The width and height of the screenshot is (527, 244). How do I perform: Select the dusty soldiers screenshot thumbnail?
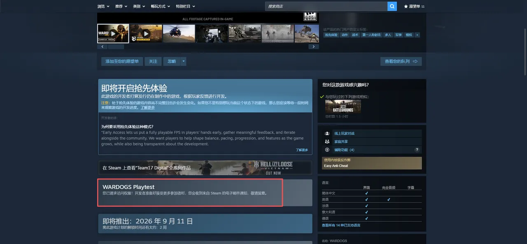tap(277, 33)
